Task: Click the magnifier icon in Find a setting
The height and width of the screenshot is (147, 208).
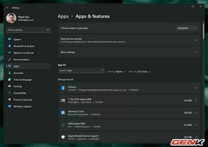Action: point(48,30)
